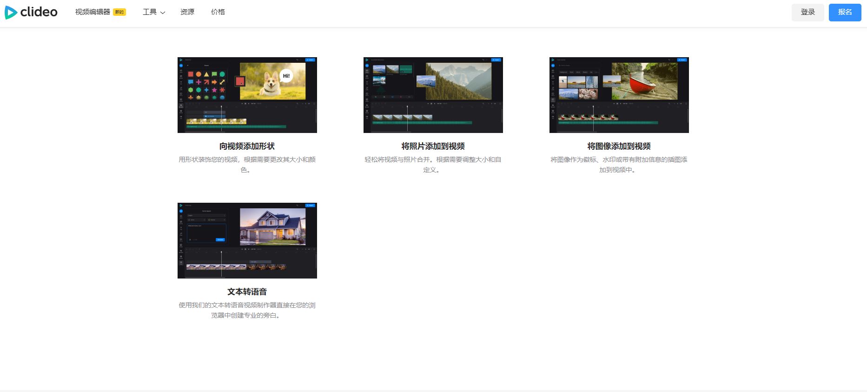Click the yellow 新的 badge
The width and height of the screenshot is (867, 392).
tap(119, 12)
